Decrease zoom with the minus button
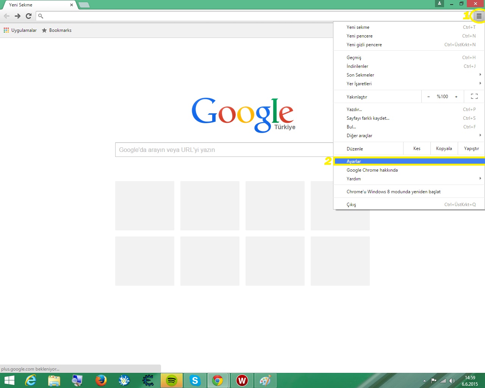485x388 pixels. coord(429,97)
